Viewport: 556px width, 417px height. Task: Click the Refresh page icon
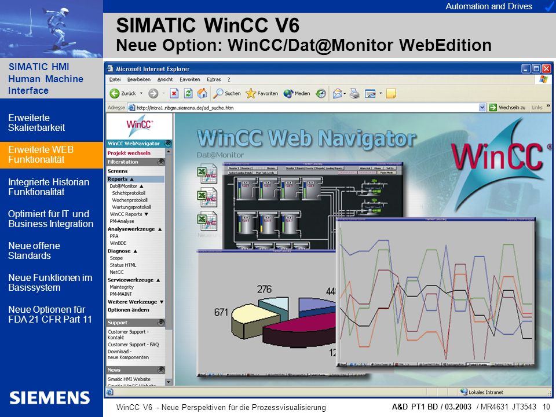[188, 93]
